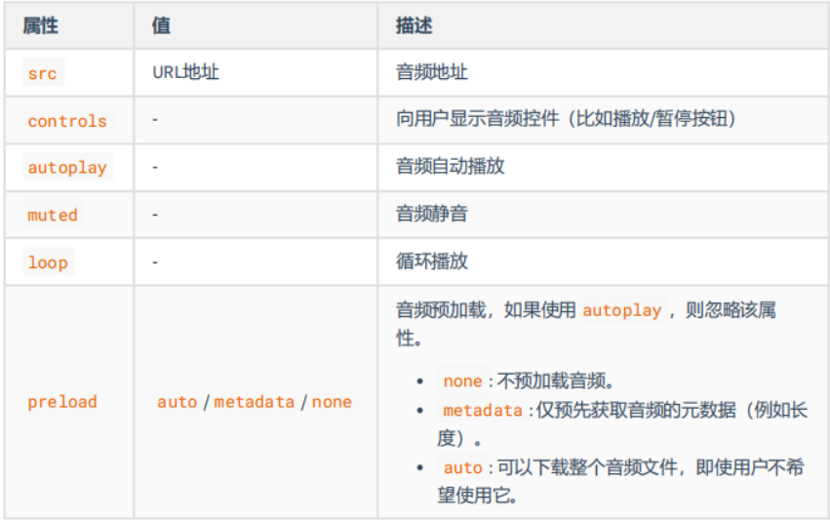Select the "none" bullet in description list
Screen dimensions: 830x523
[x=462, y=382]
